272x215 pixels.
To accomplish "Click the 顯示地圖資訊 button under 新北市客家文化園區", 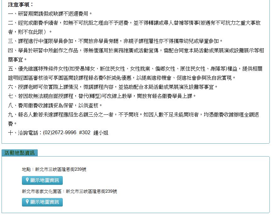I will tap(42, 202).
